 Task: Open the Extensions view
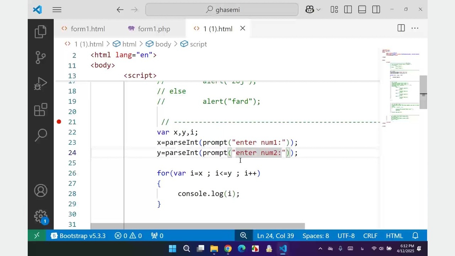41,110
